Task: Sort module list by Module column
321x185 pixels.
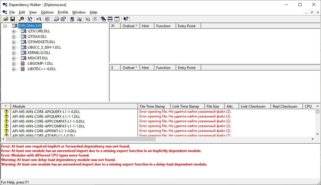Action: [74, 106]
